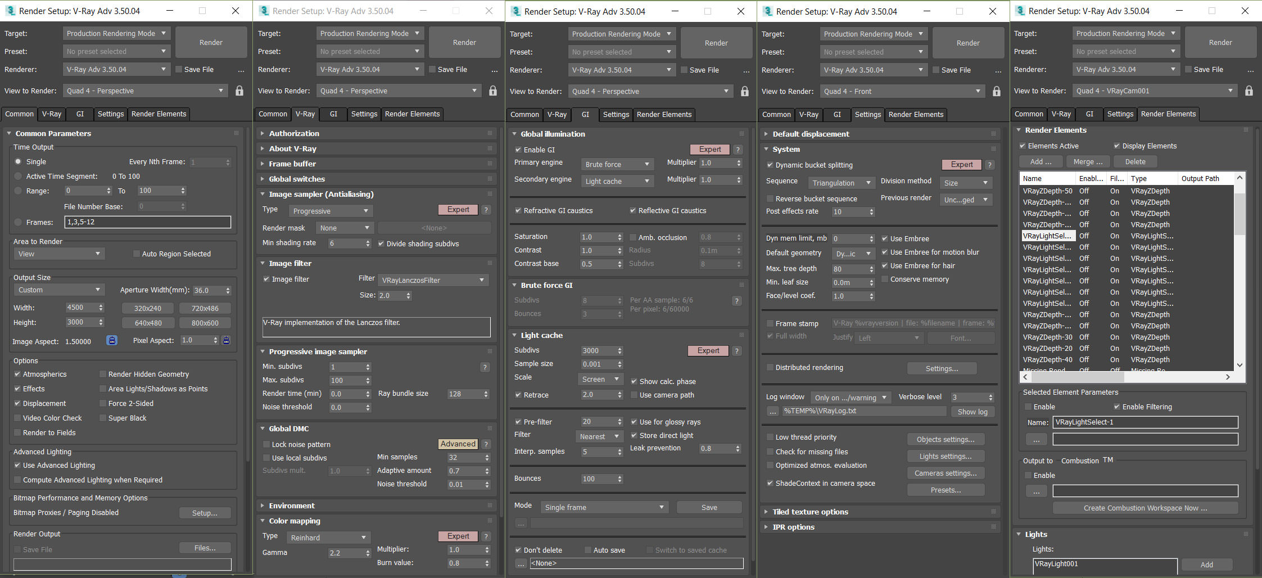Expand the Tiled texture options rollout
The image size is (1262, 578).
810,512
